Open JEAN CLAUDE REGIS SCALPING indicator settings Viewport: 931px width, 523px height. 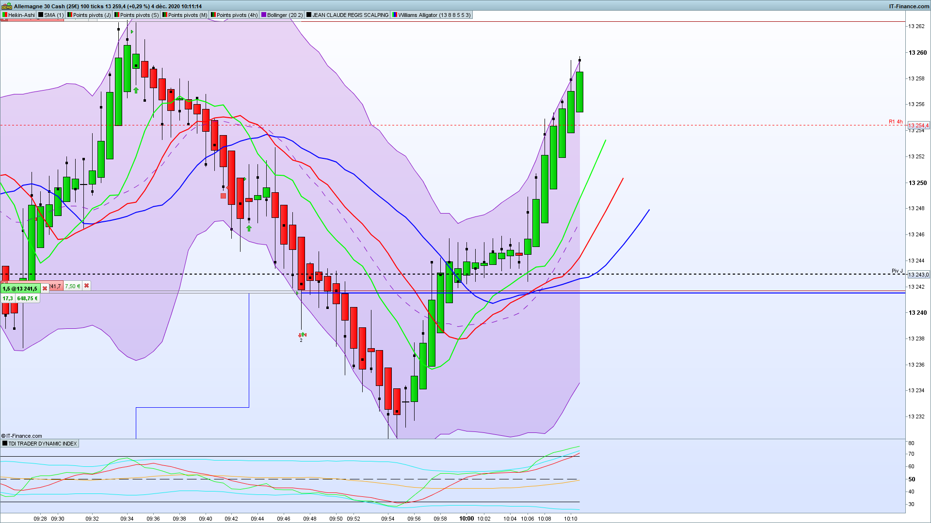[x=350, y=15]
